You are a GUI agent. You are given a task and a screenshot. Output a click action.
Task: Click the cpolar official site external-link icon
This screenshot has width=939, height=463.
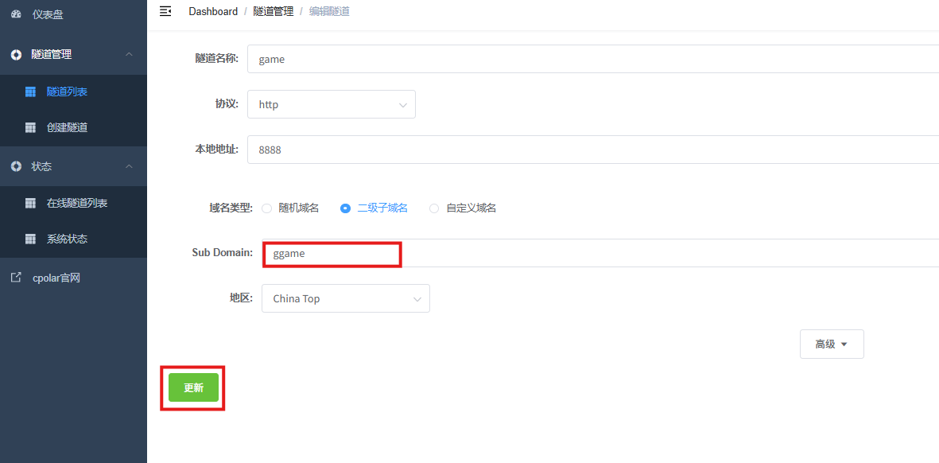[16, 278]
